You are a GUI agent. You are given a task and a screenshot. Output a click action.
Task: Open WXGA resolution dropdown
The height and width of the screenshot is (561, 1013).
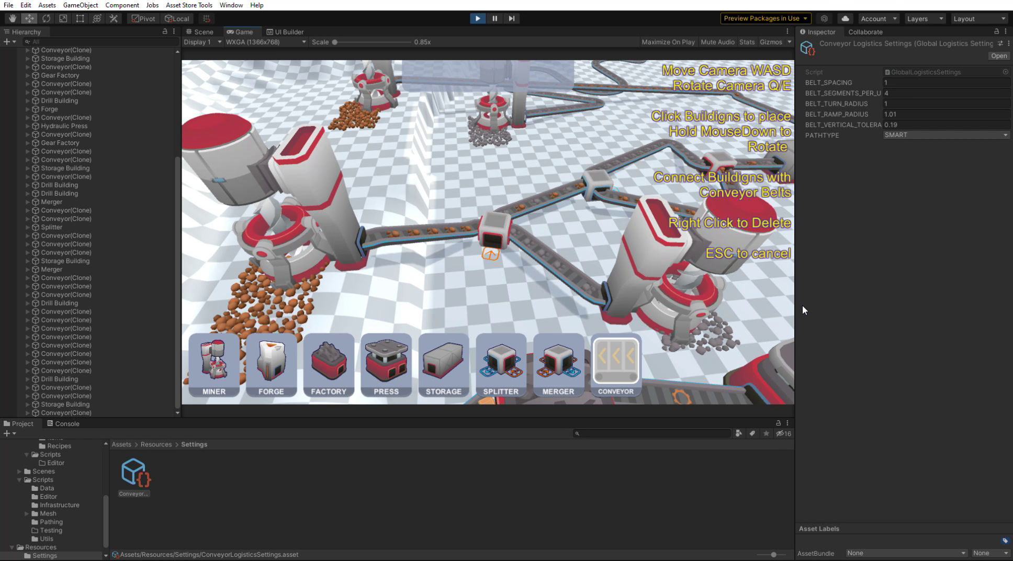[266, 42]
